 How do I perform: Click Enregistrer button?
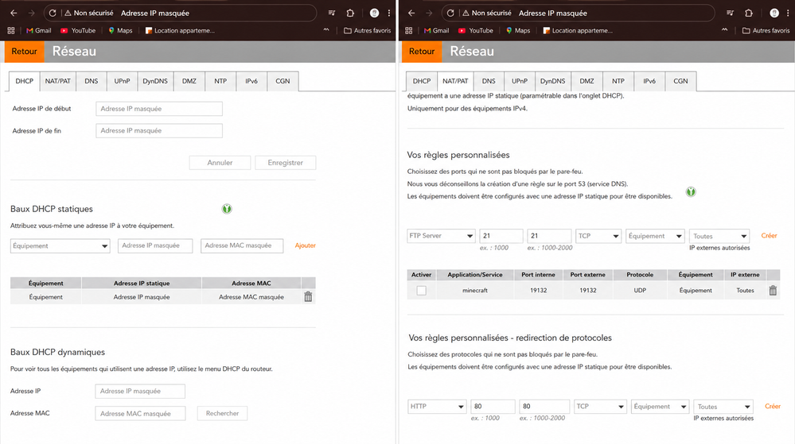pos(286,163)
